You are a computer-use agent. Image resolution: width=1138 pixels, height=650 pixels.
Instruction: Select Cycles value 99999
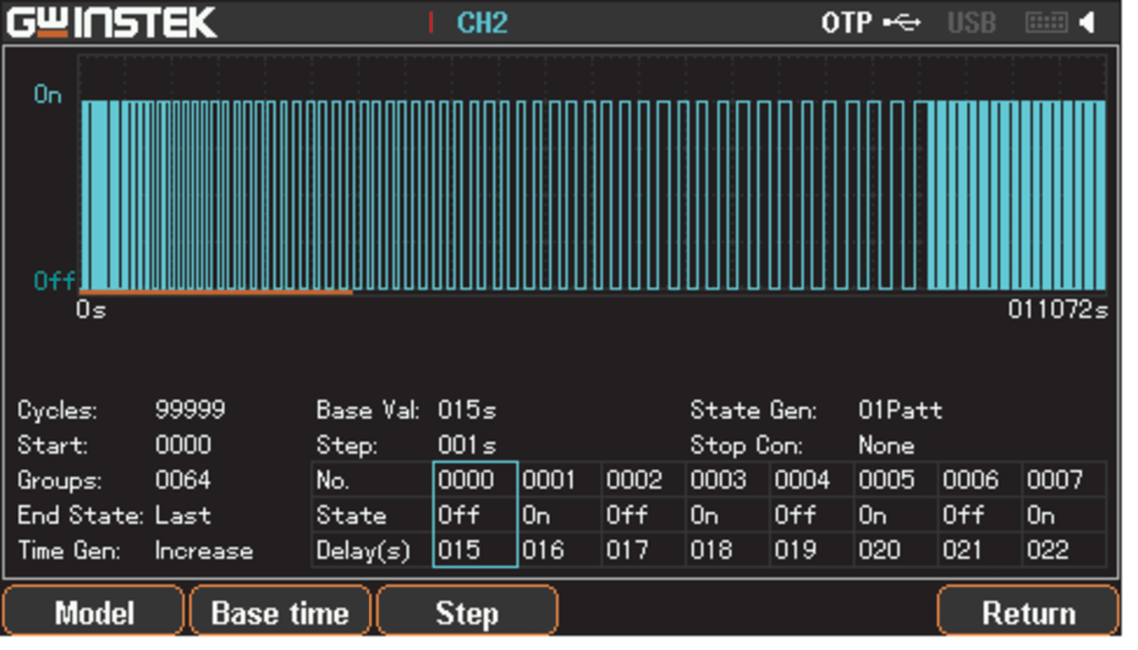point(190,410)
